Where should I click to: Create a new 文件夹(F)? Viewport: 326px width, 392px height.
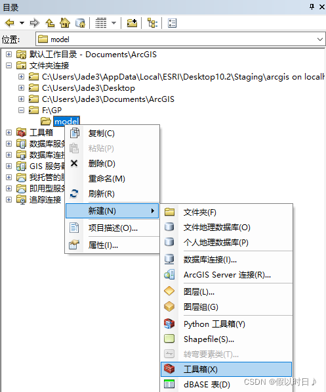[226, 212]
